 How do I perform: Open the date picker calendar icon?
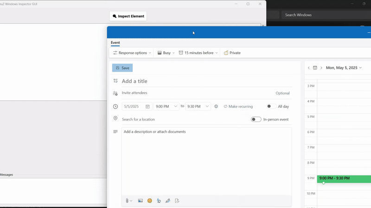coord(147,106)
